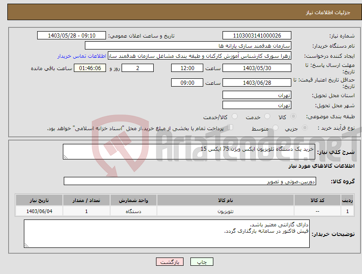Select the کالا radio button
The image size is (362, 274).
click(293, 116)
